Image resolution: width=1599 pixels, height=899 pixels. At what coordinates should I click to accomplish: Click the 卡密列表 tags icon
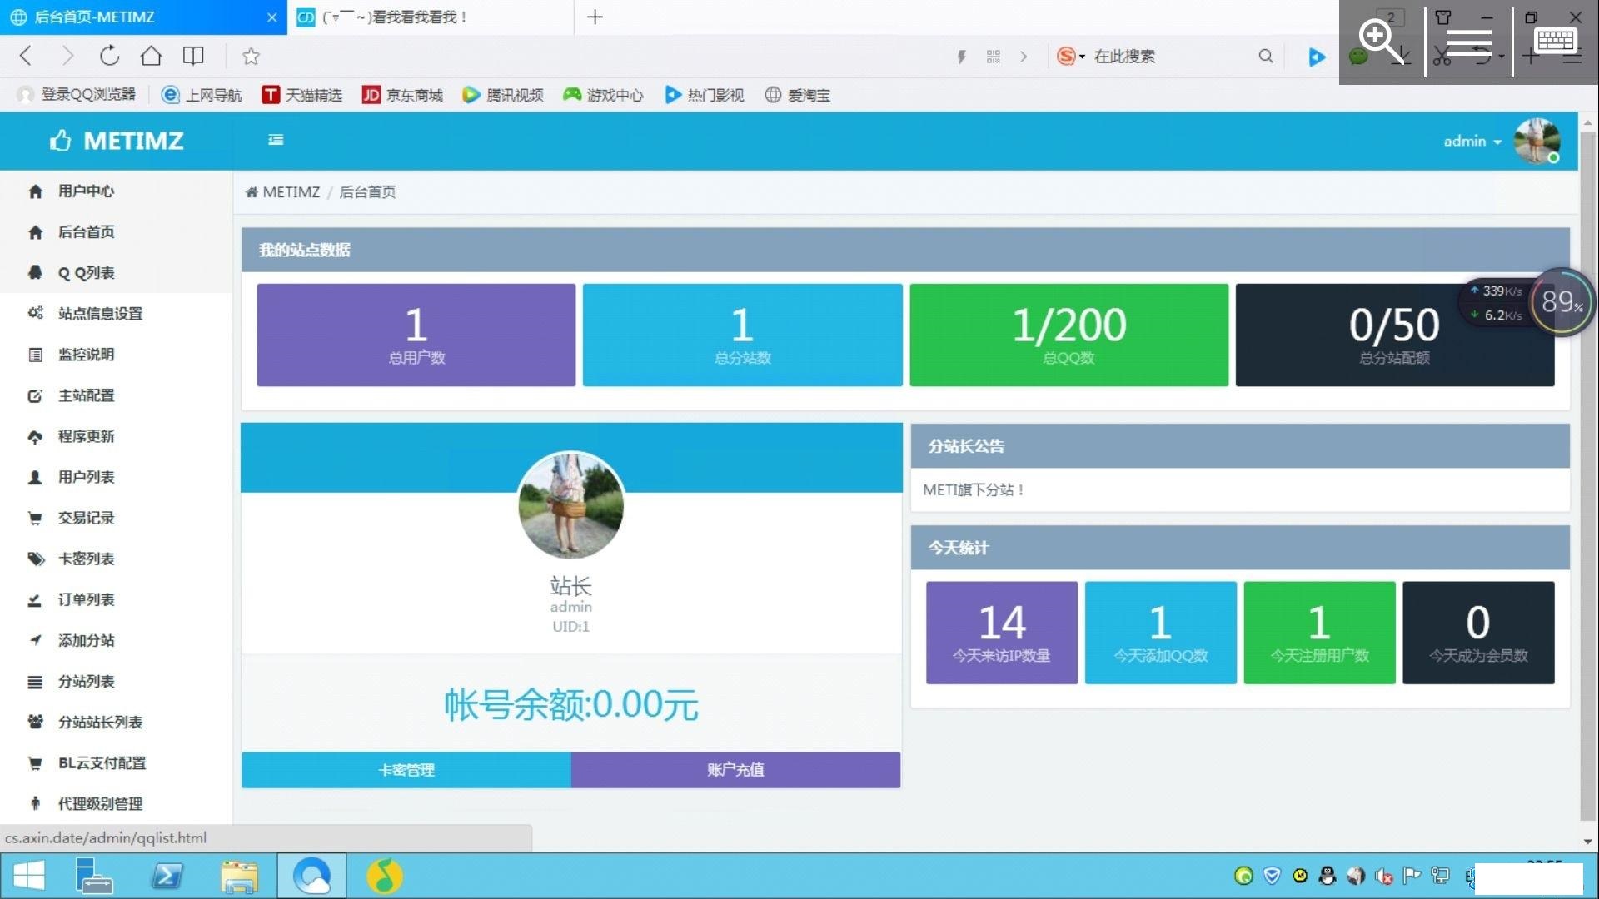[x=35, y=559]
